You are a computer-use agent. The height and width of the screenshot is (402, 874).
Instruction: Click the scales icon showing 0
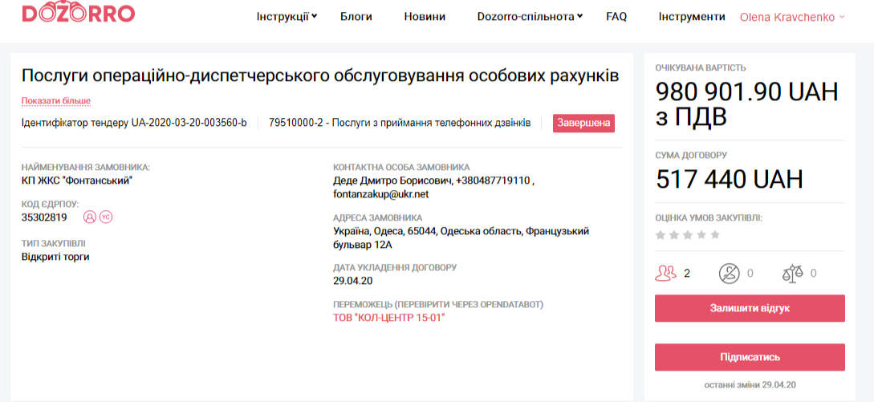[793, 273]
